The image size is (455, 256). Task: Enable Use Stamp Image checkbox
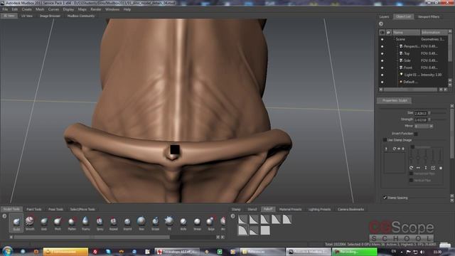(x=385, y=140)
